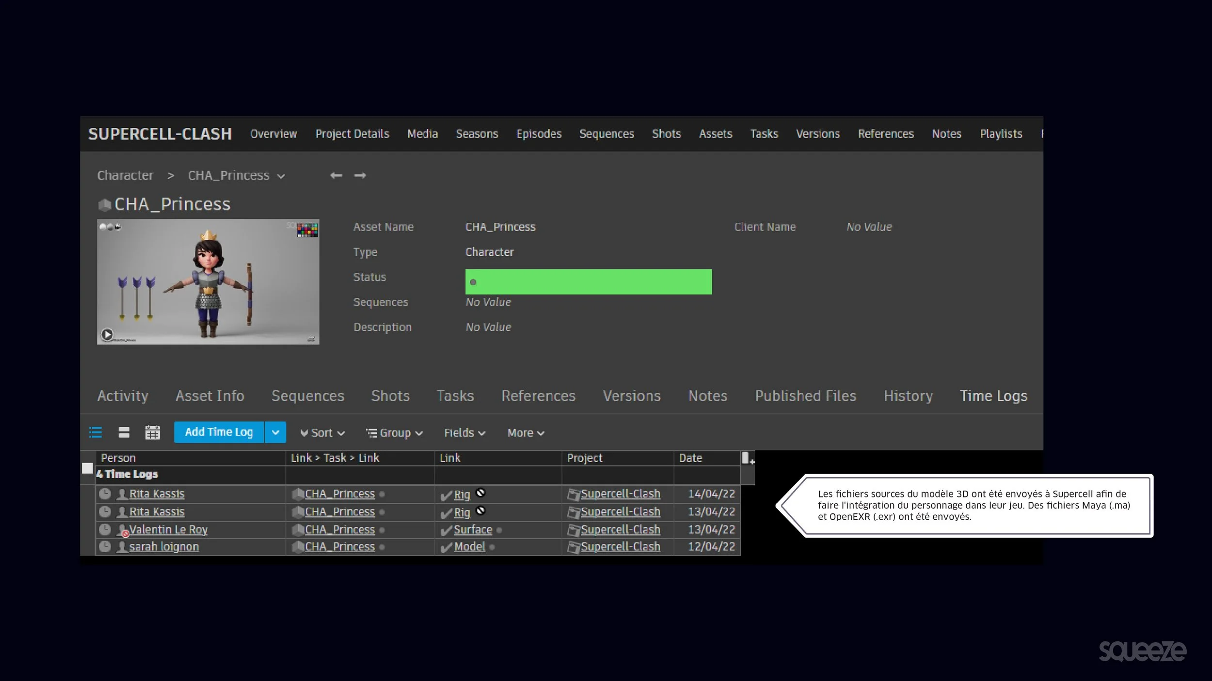This screenshot has width=1212, height=681.
Task: Open the Media page
Action: tap(422, 134)
